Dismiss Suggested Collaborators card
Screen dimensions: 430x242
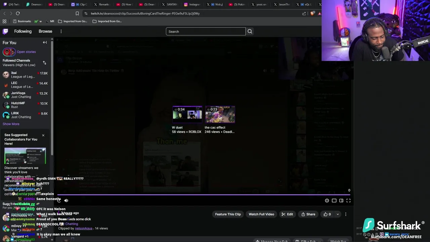pyautogui.click(x=43, y=135)
